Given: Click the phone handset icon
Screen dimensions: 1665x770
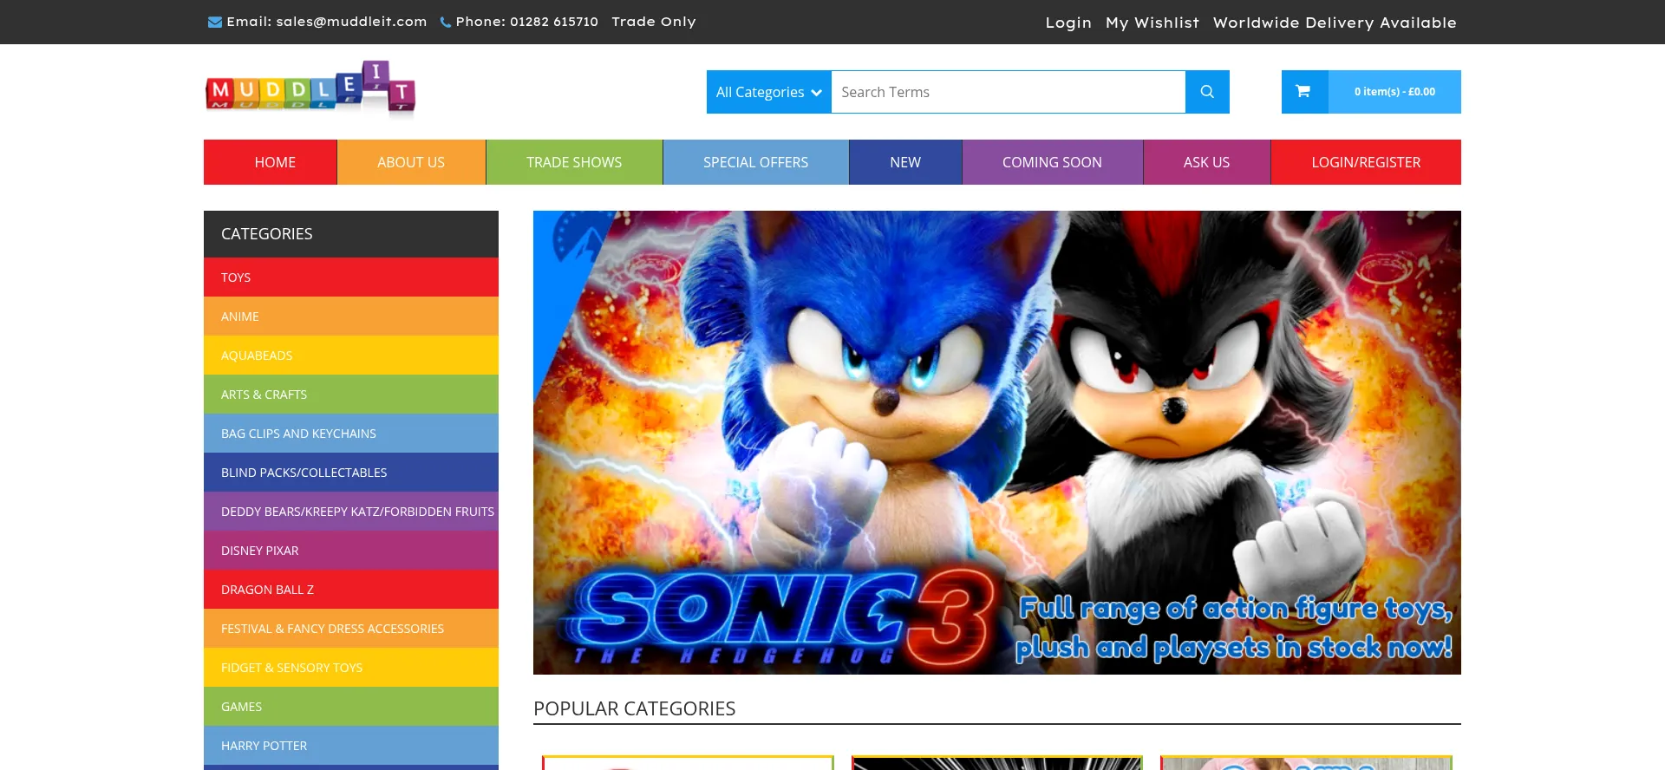Looking at the screenshot, I should (x=446, y=23).
